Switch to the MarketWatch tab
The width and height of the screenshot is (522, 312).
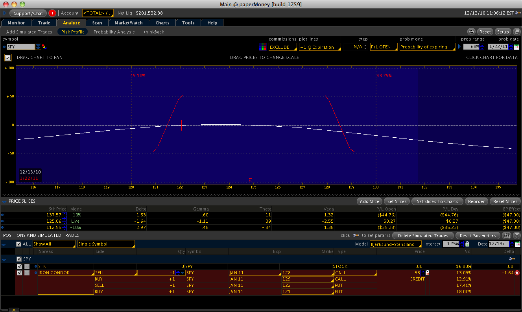(x=129, y=23)
